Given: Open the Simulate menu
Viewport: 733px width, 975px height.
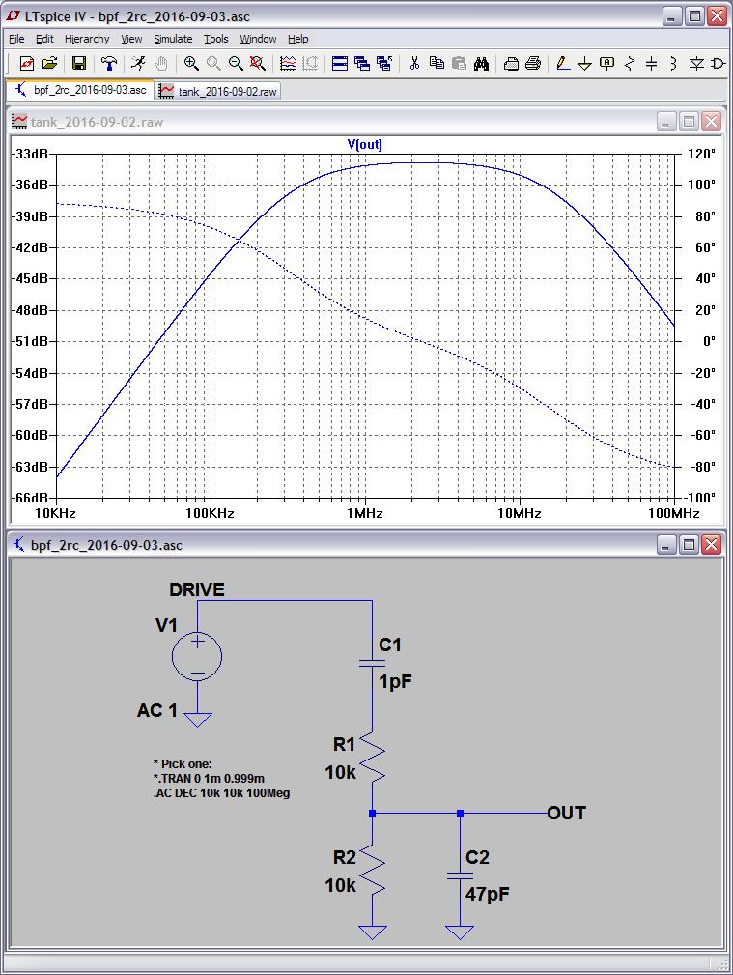Looking at the screenshot, I should coord(173,39).
